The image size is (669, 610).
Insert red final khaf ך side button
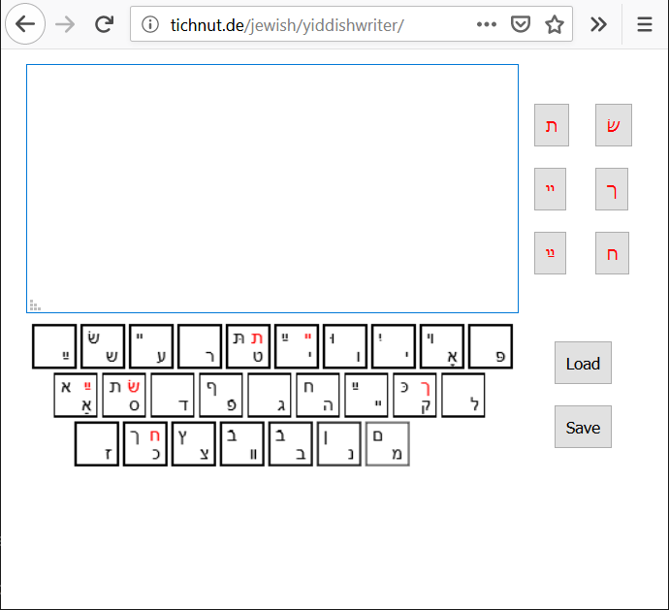point(612,189)
